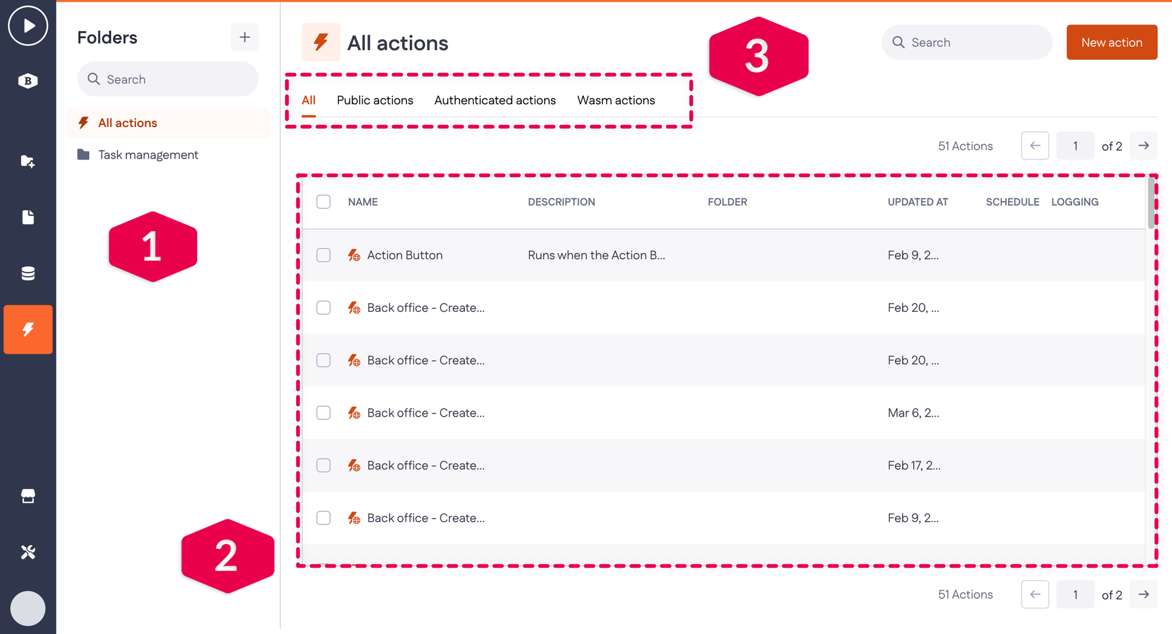The image size is (1172, 634).
Task: Switch to the All tab
Action: [308, 100]
